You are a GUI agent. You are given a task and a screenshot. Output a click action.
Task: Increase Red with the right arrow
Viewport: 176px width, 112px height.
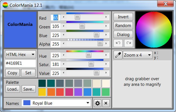106,17
